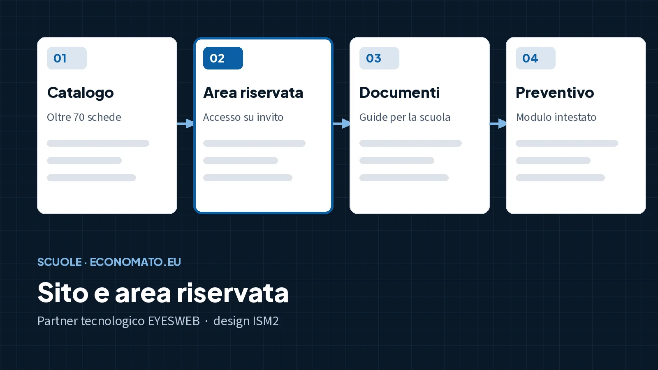Viewport: 658px width, 370px height.
Task: Click the 'Guide per la scuola' text
Action: click(x=405, y=117)
